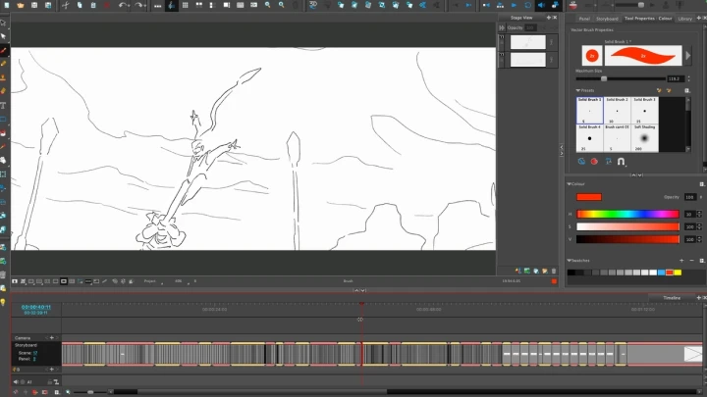The height and width of the screenshot is (397, 707).
Task: Click the Redo arrow icon
Action: coord(140,5)
